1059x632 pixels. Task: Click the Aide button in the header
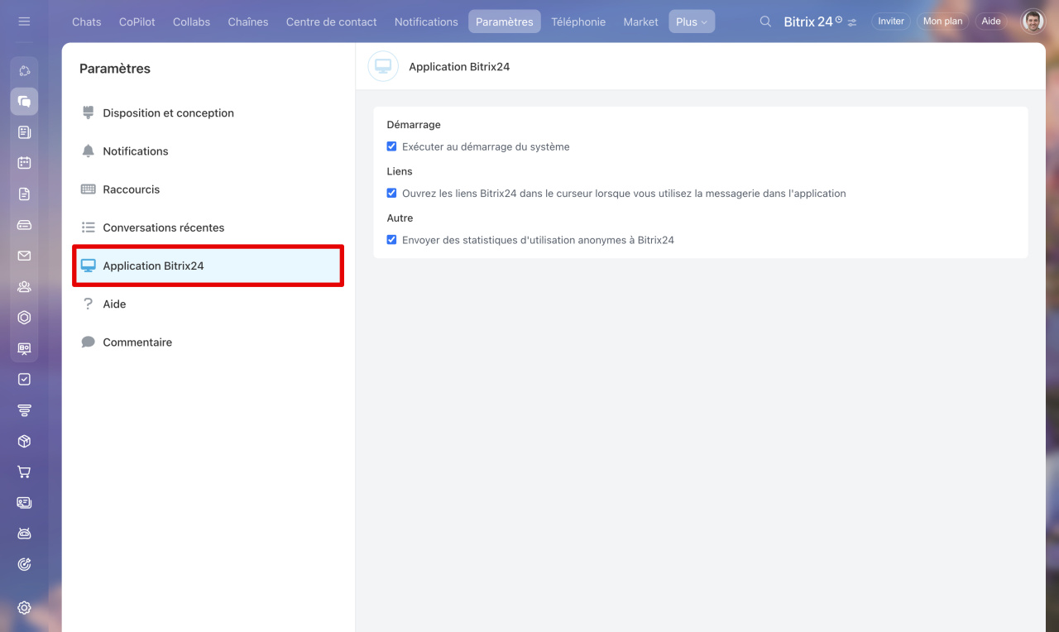click(991, 22)
